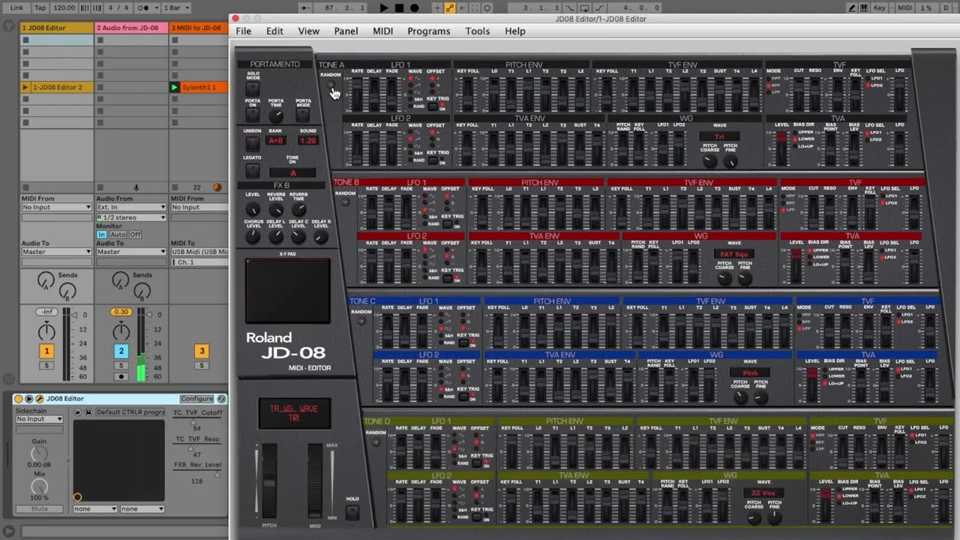Click the Stop button in transport bar

pyautogui.click(x=399, y=7)
